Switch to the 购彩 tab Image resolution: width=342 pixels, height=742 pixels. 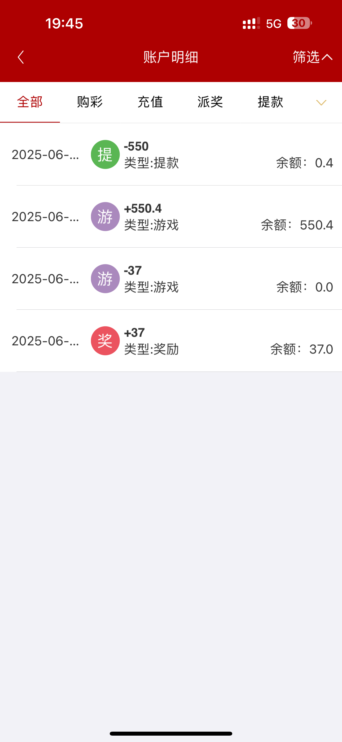(x=90, y=102)
